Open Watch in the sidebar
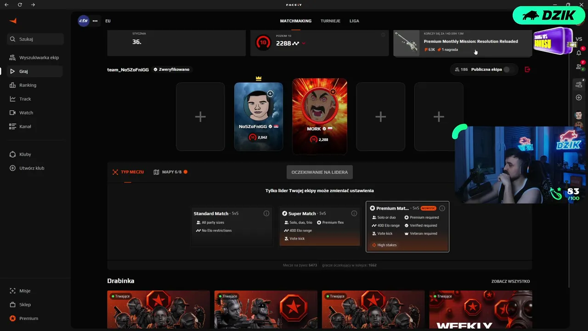The width and height of the screenshot is (588, 331). pyautogui.click(x=35, y=113)
